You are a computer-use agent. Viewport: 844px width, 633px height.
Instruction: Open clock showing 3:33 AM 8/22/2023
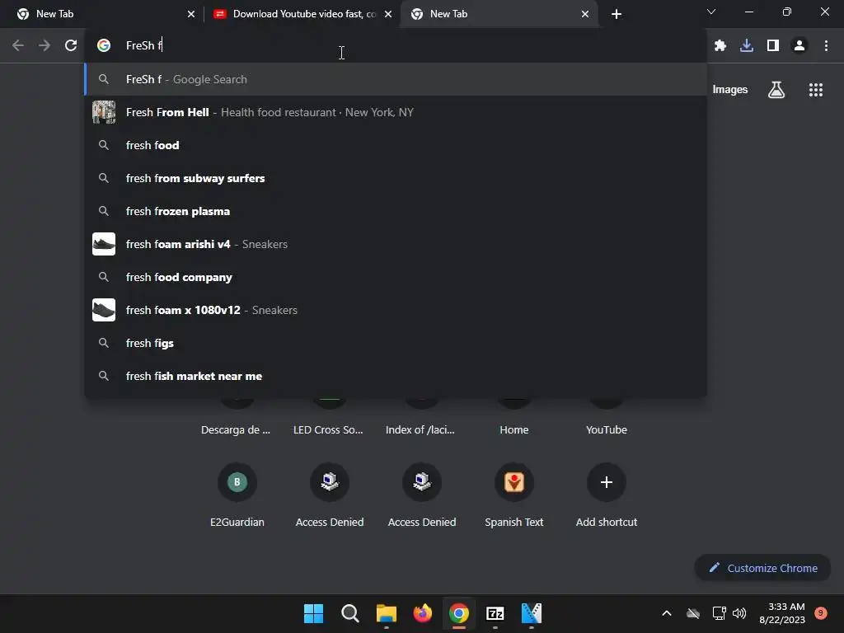coord(782,613)
